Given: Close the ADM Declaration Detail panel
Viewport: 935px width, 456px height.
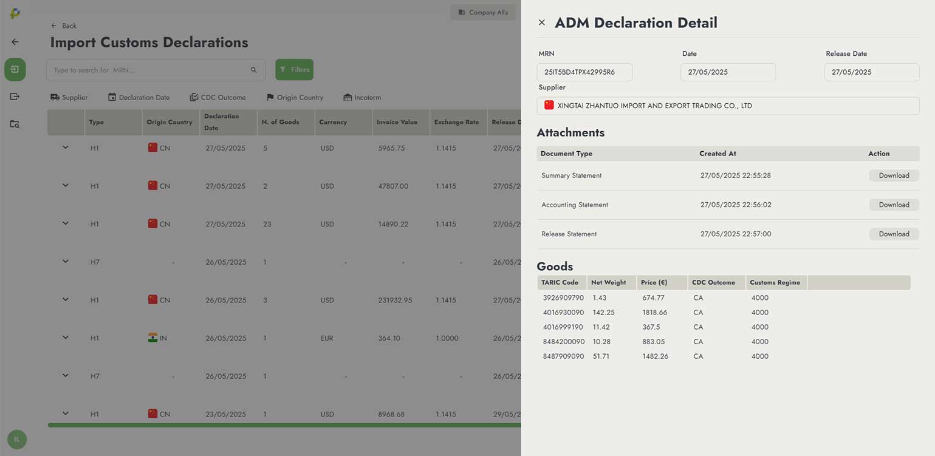Looking at the screenshot, I should click(541, 22).
